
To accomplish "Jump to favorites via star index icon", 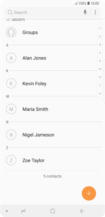I will [100, 28].
